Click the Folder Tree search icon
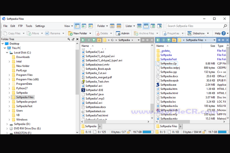The height and width of the screenshot is (153, 230). pyautogui.click(x=69, y=39)
